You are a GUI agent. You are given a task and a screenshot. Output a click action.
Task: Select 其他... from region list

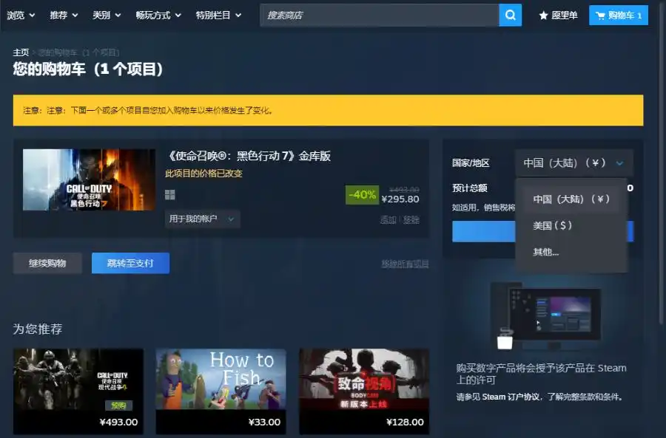click(571, 253)
